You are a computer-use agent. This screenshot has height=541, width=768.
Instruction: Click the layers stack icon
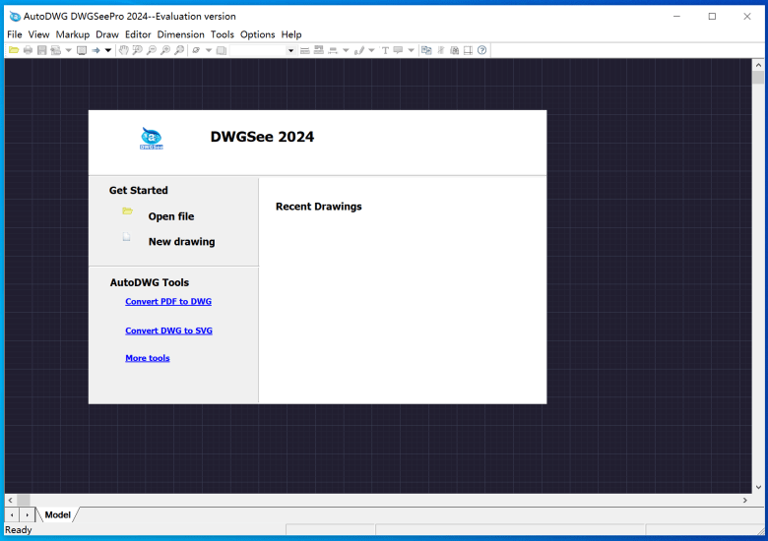pos(222,50)
